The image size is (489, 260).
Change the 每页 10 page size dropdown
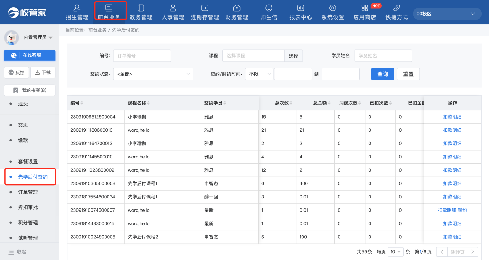click(x=395, y=252)
